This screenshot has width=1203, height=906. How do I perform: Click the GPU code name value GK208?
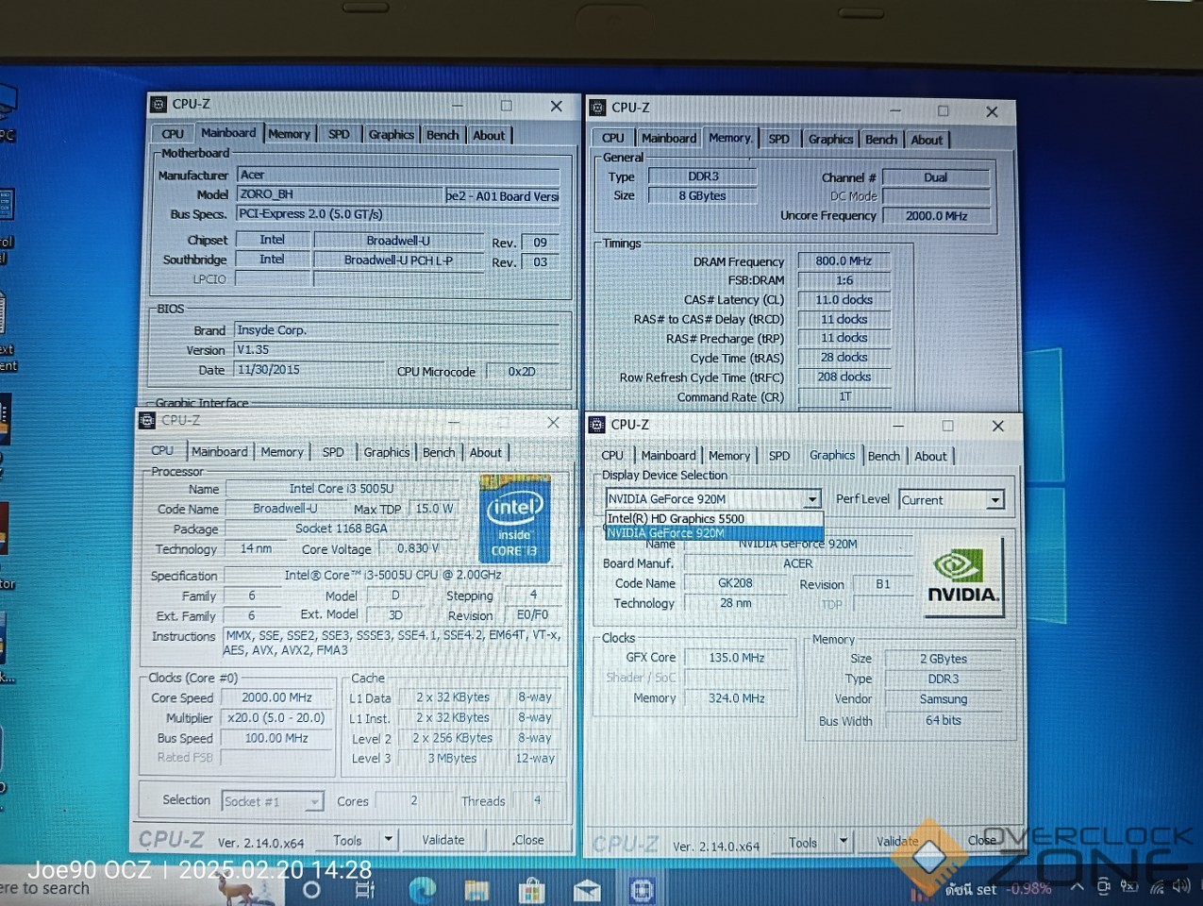(735, 583)
